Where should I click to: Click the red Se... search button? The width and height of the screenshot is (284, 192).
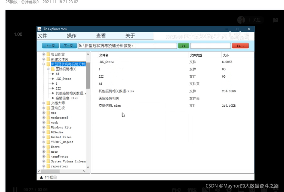pyautogui.click(x=240, y=46)
